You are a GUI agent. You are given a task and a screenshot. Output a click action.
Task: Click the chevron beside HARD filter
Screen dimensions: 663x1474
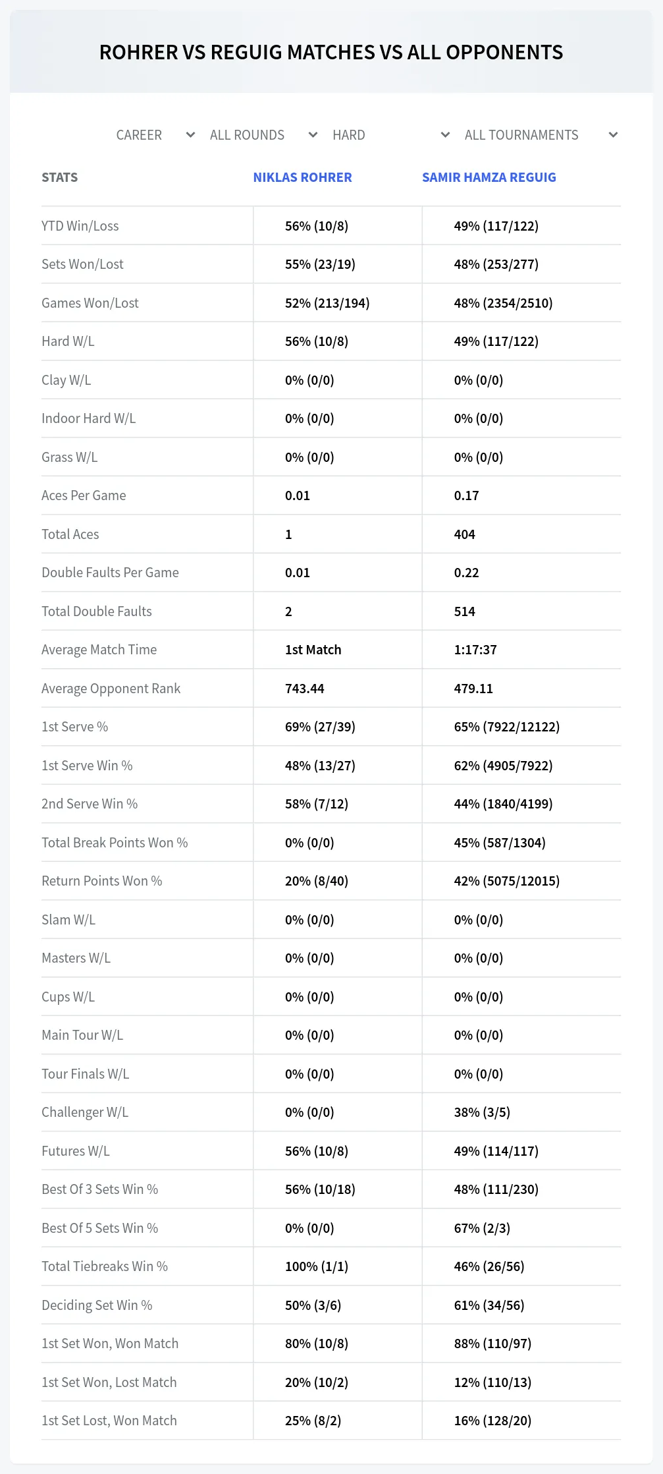tap(445, 135)
